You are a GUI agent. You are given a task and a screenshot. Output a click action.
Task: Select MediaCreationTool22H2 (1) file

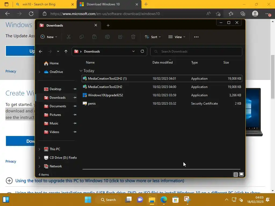[162, 79]
